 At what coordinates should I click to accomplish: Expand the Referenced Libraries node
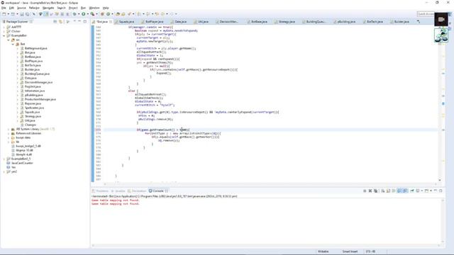click(x=9, y=134)
